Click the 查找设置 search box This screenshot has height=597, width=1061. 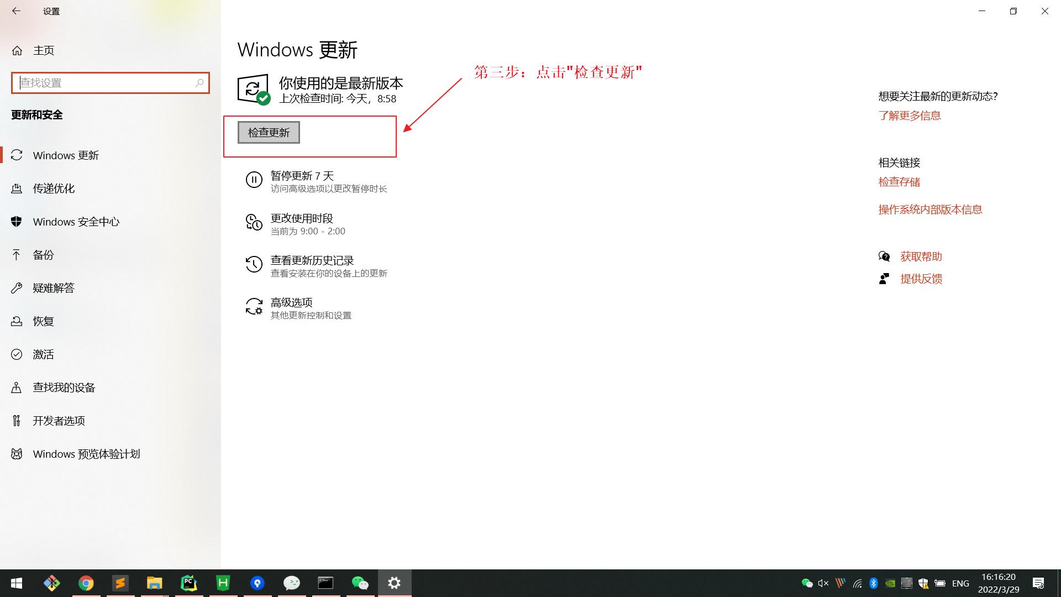[x=110, y=82]
